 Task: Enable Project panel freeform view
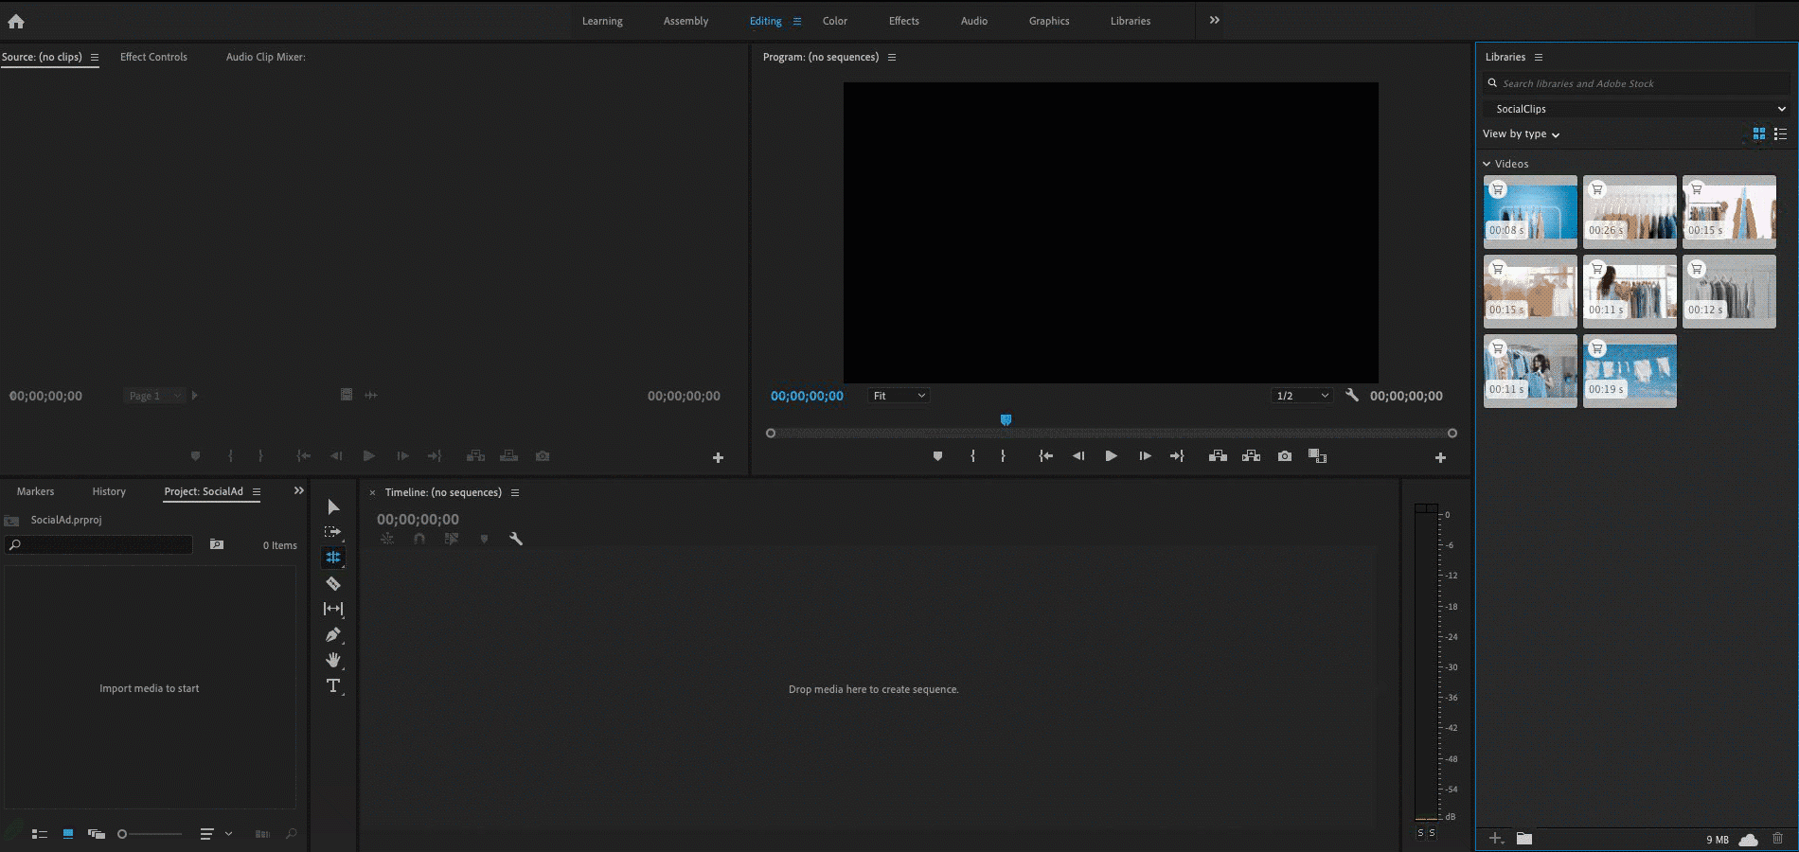(96, 834)
